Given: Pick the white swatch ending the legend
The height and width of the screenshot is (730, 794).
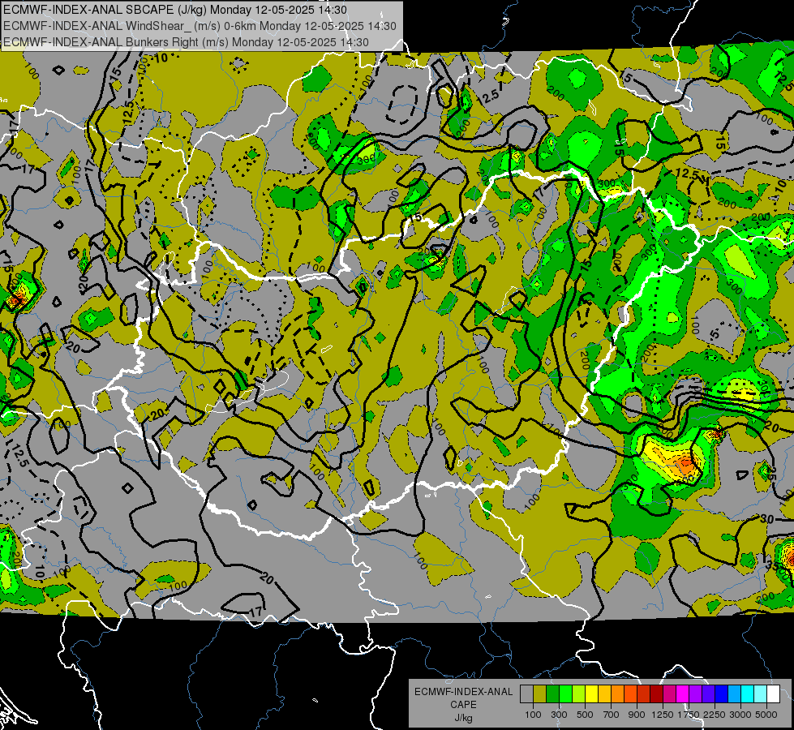Looking at the screenshot, I should tap(774, 693).
